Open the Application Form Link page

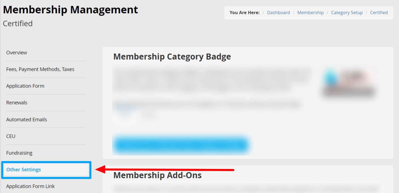[x=30, y=186]
